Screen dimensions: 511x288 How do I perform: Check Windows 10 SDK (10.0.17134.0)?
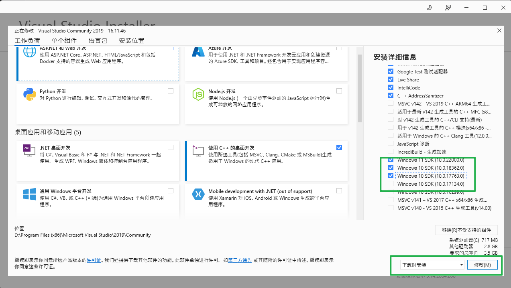pos(391,184)
